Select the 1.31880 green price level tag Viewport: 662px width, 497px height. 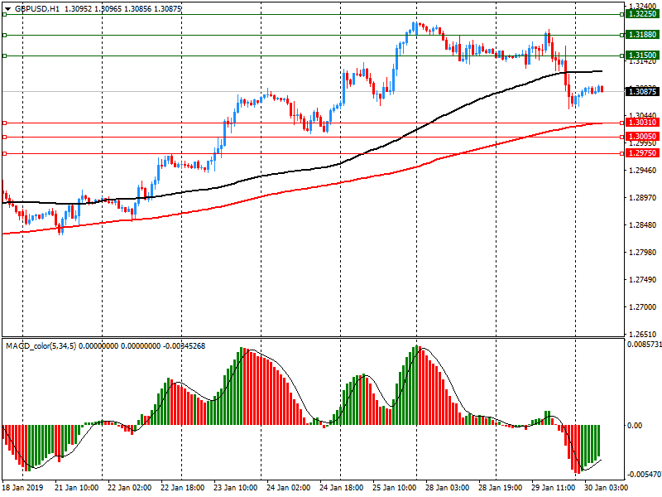(x=642, y=35)
